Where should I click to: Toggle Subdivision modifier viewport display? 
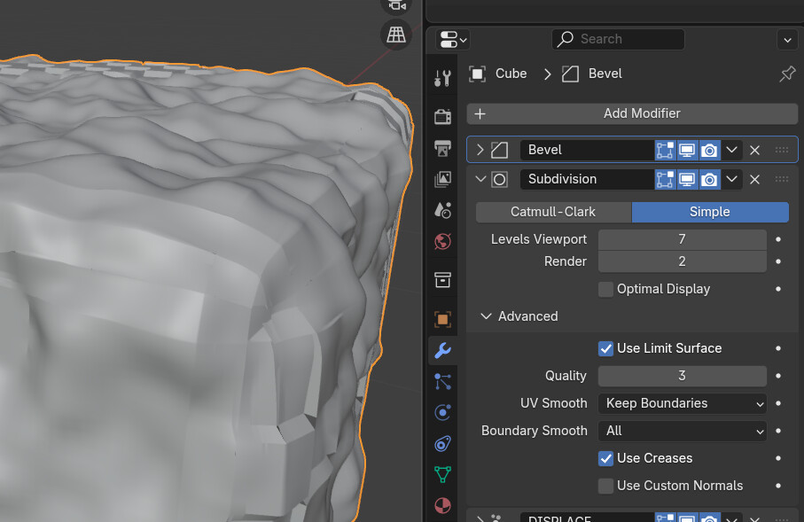(x=687, y=180)
